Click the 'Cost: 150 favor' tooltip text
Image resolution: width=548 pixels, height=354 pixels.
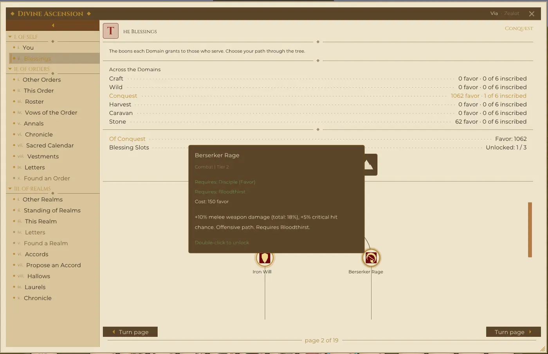[x=212, y=202]
